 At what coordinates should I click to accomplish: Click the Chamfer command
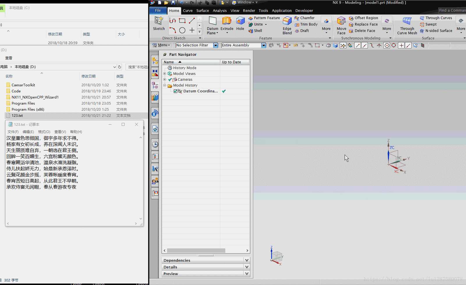(x=304, y=18)
